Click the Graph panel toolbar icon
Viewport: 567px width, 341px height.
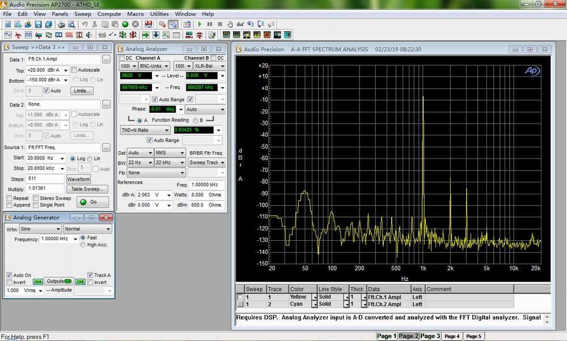pyautogui.click(x=166, y=35)
